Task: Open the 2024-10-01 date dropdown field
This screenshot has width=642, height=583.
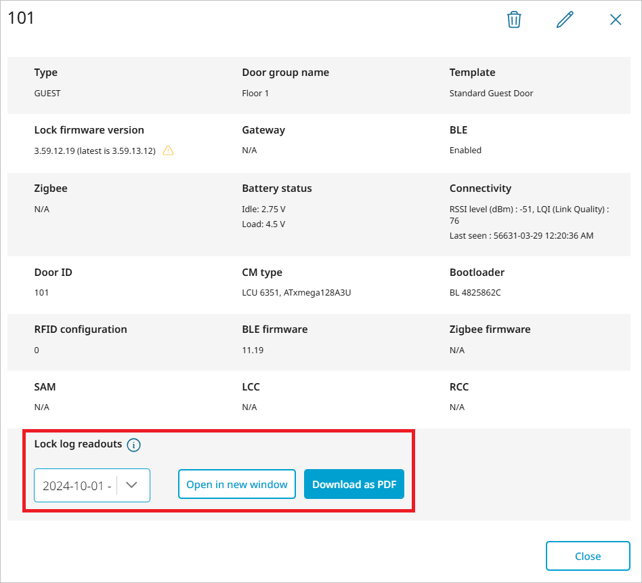Action: (76, 485)
